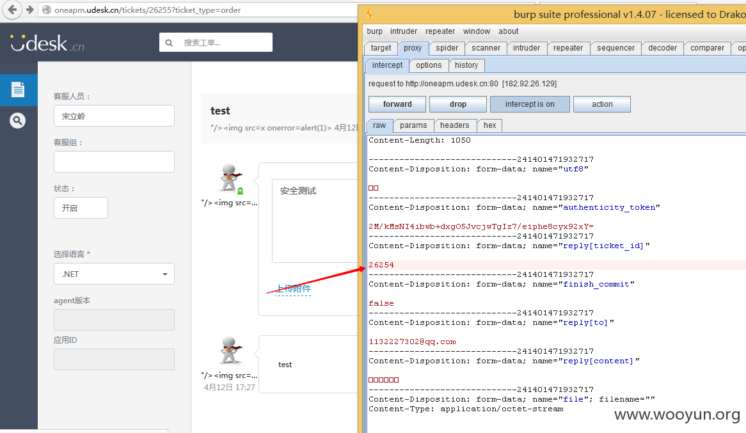The height and width of the screenshot is (433, 746).
Task: Open the window menu
Action: 476,31
